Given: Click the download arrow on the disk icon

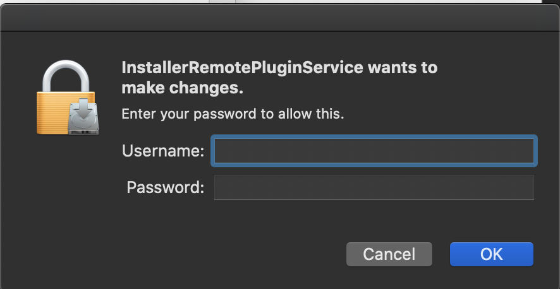Looking at the screenshot, I should click(x=83, y=107).
